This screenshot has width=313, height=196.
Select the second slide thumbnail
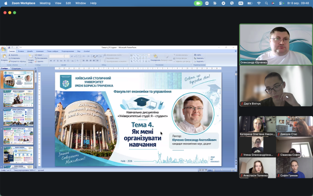click(x=18, y=98)
